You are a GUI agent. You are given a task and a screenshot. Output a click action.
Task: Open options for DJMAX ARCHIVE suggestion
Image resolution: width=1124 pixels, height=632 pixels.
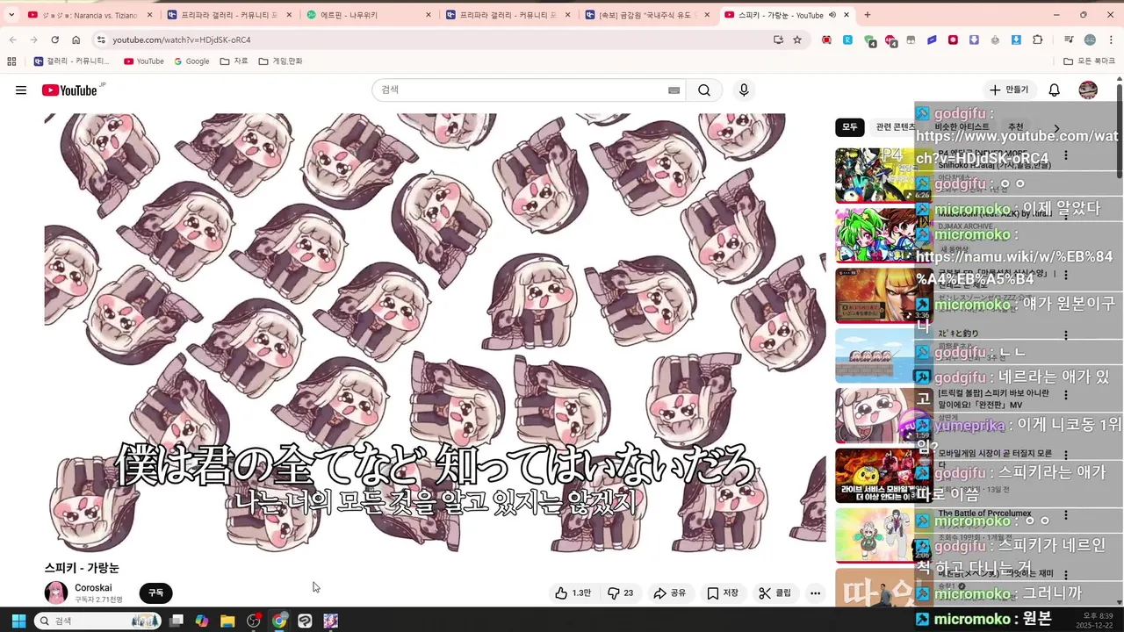pyautogui.click(x=1066, y=216)
